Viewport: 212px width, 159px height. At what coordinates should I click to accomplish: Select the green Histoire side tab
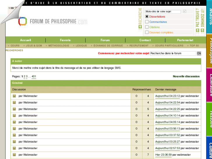coord(209,119)
